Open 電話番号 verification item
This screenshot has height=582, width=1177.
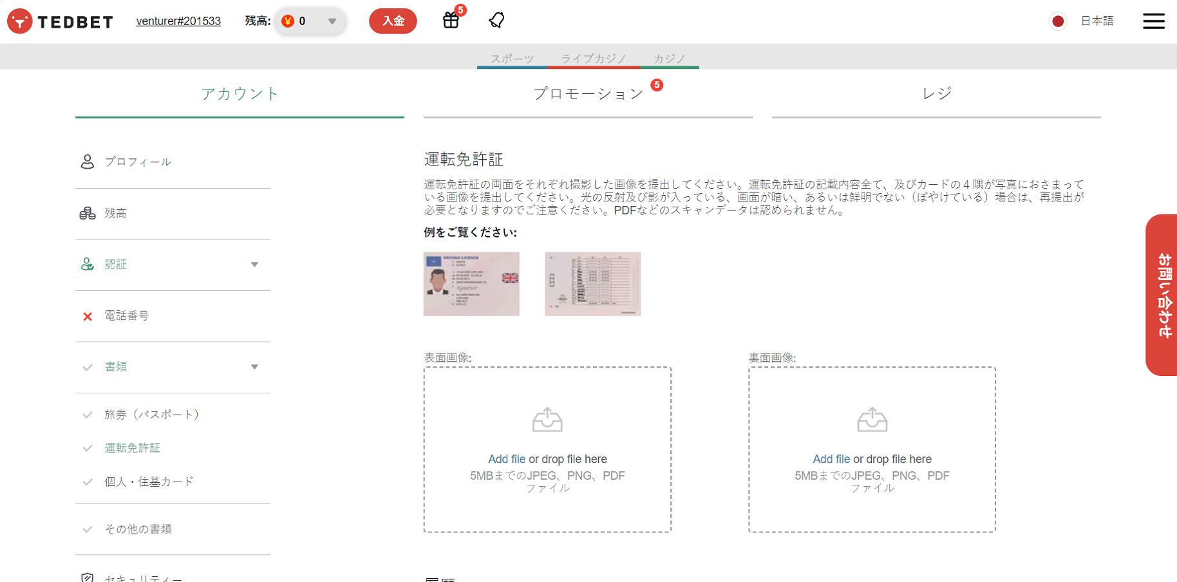pos(127,315)
